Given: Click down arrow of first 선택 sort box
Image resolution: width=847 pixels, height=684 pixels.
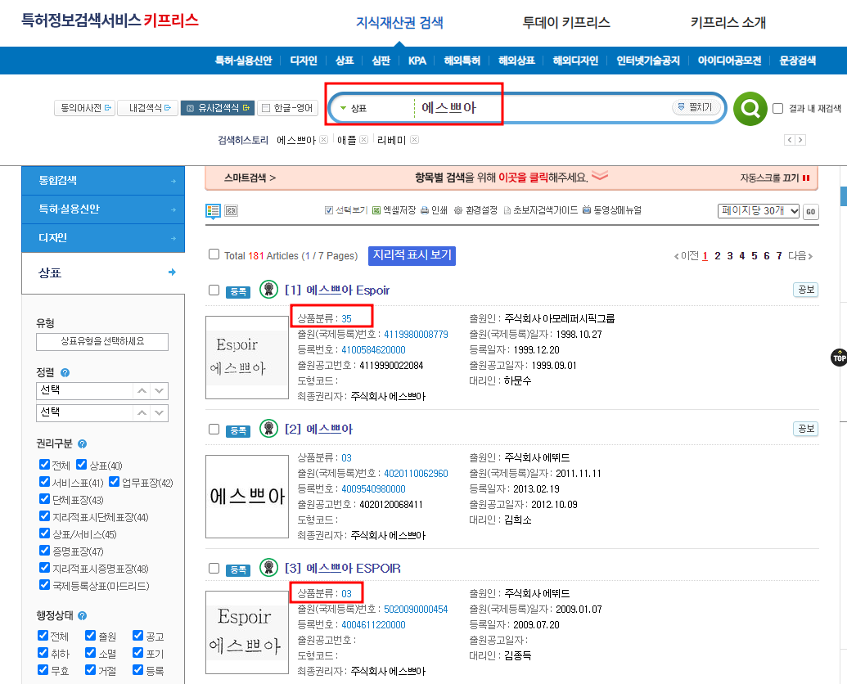Looking at the screenshot, I should tap(160, 390).
